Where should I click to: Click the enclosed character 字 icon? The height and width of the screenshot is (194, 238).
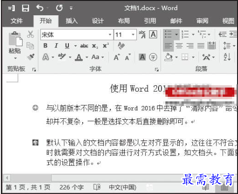pyautogui.click(x=153, y=57)
